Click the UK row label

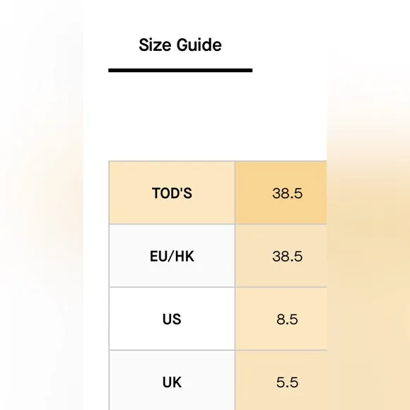(172, 382)
